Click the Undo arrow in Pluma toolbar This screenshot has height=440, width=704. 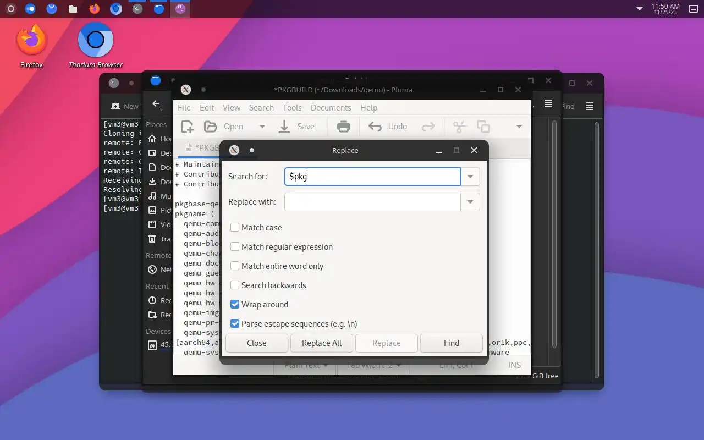click(375, 127)
